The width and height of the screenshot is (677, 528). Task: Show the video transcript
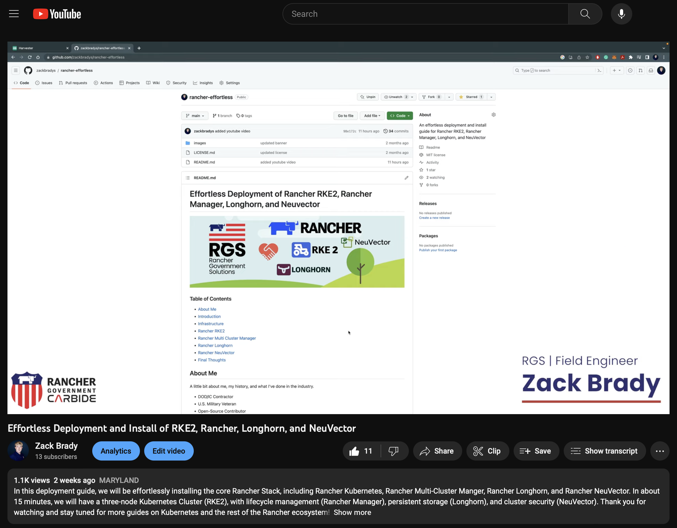605,451
